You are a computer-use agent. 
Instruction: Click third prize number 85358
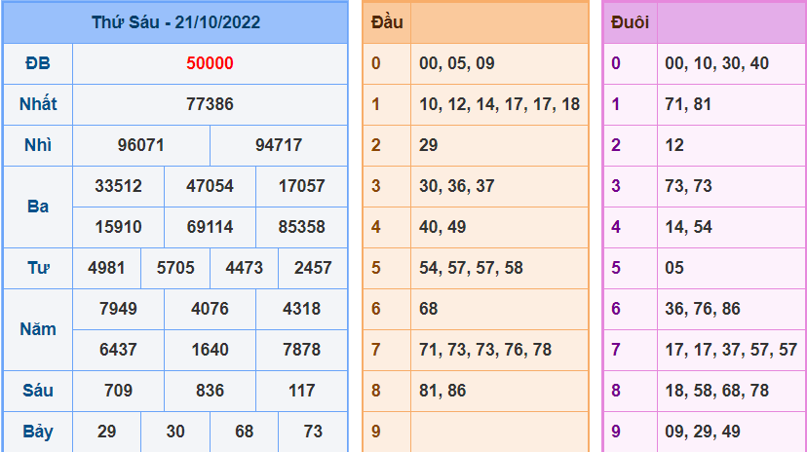[x=301, y=227]
